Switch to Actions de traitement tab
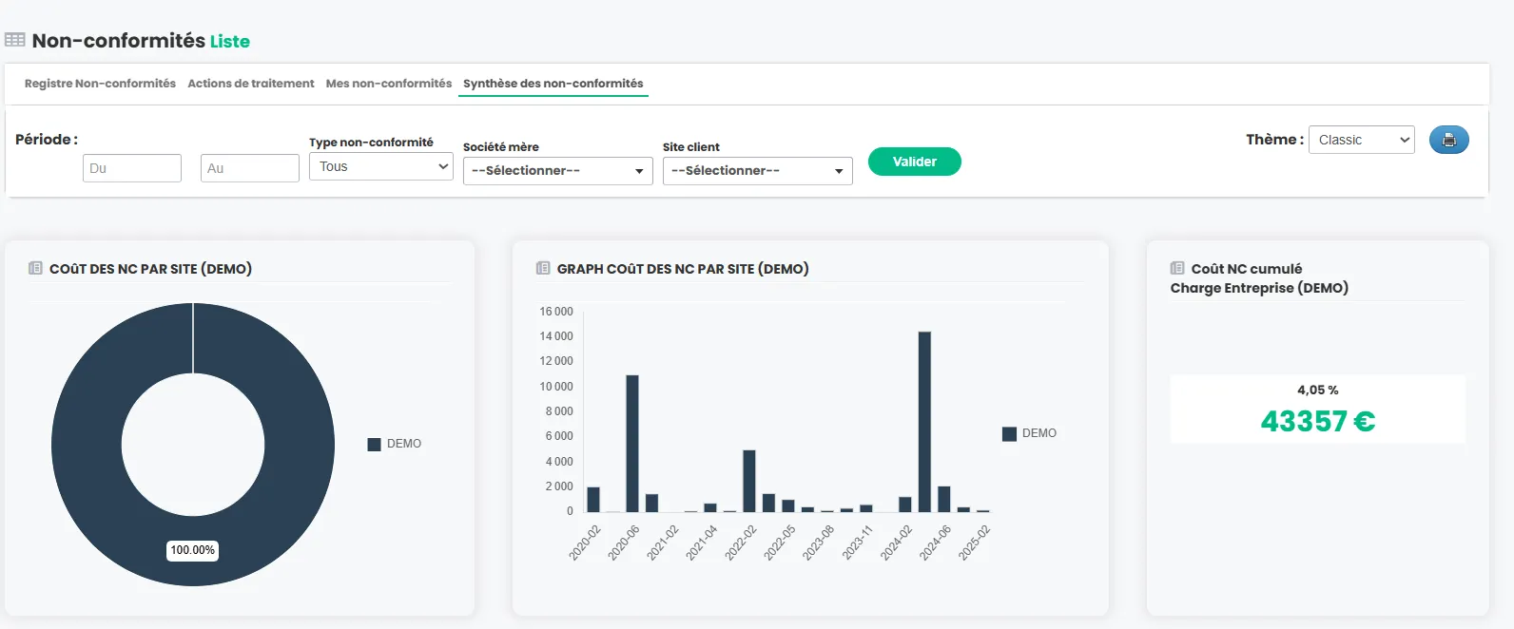The width and height of the screenshot is (1514, 629). pos(251,84)
